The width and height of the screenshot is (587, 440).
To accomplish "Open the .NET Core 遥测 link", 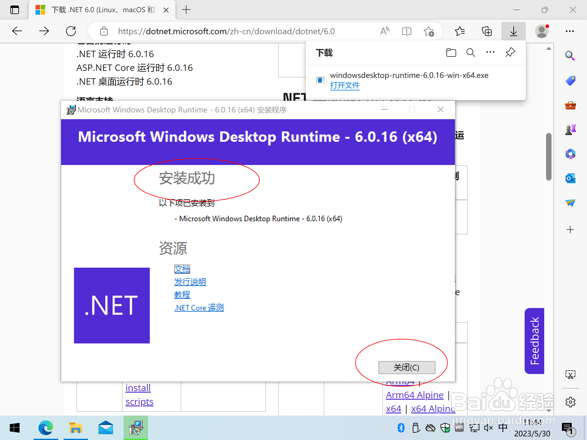I will point(199,308).
